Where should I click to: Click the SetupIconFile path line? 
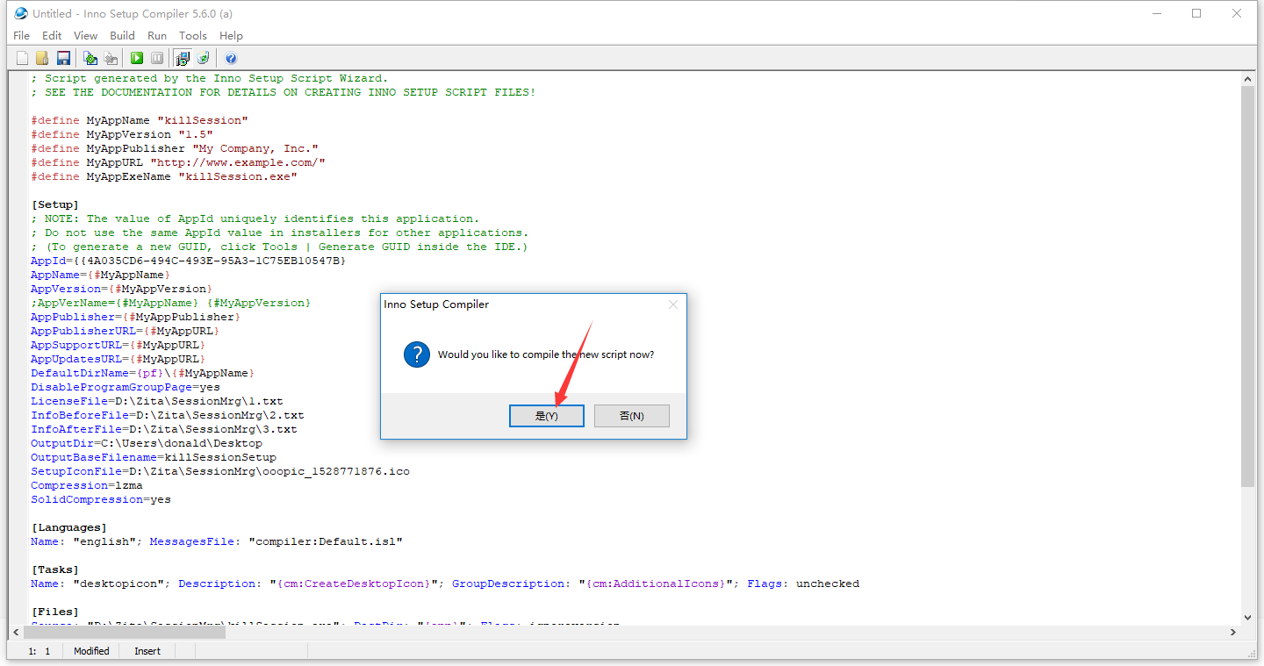tap(220, 471)
